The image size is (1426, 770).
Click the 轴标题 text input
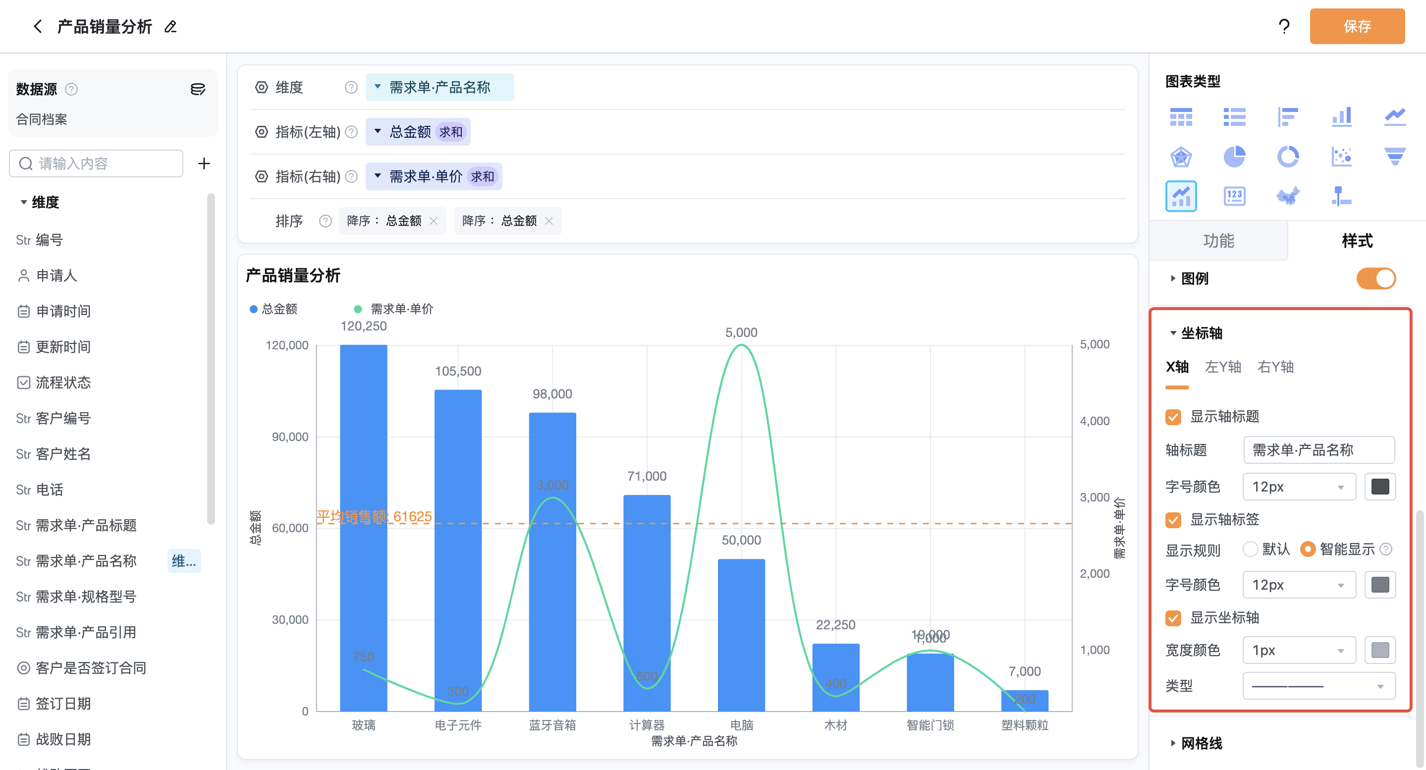(x=1318, y=450)
